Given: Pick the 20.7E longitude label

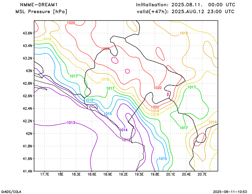Looking at the screenshot, I should [x=202, y=174].
